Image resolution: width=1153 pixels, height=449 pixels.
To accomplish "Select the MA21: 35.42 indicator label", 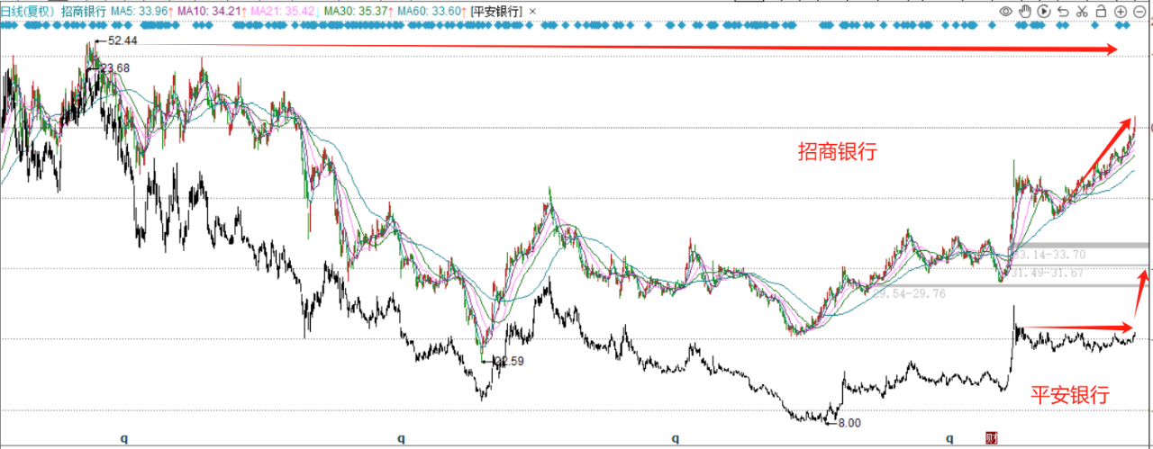I will tap(281, 12).
